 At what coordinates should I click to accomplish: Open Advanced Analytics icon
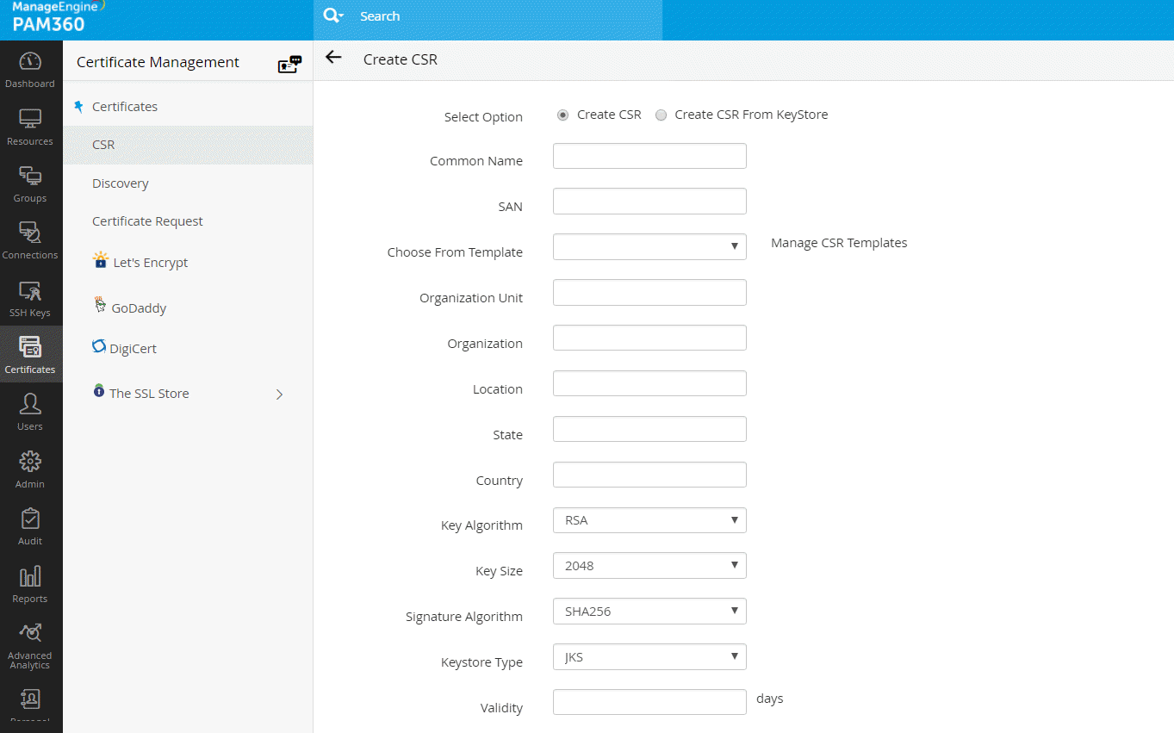click(30, 643)
